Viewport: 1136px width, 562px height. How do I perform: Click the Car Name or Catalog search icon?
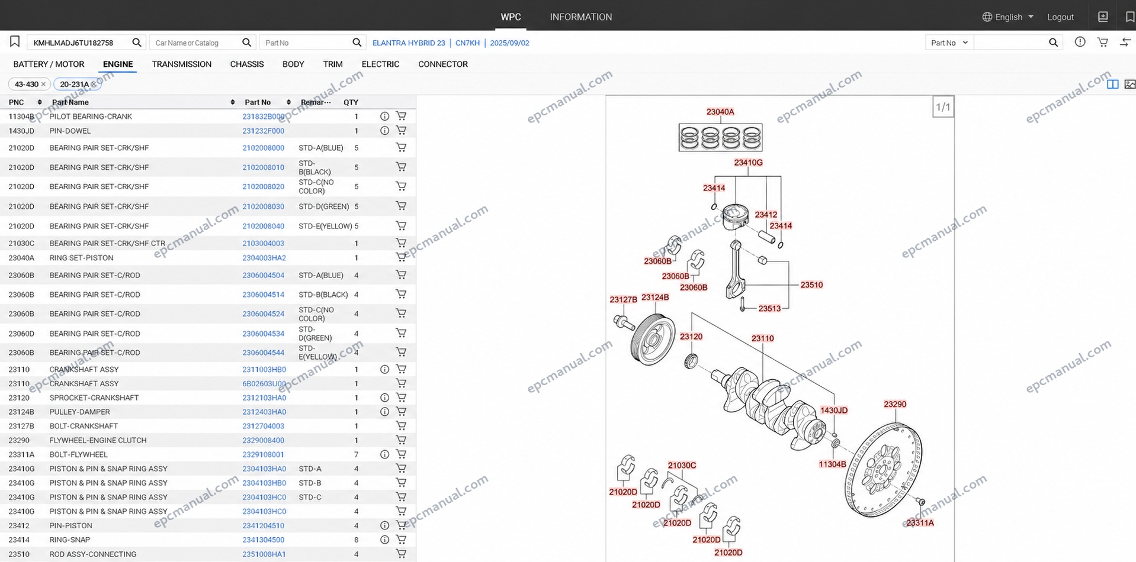pos(246,43)
